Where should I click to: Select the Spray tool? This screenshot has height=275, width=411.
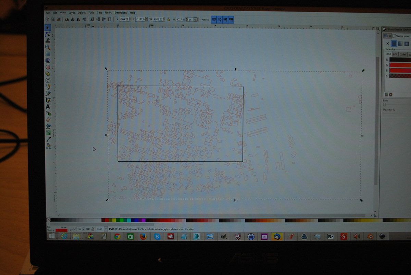[48, 113]
